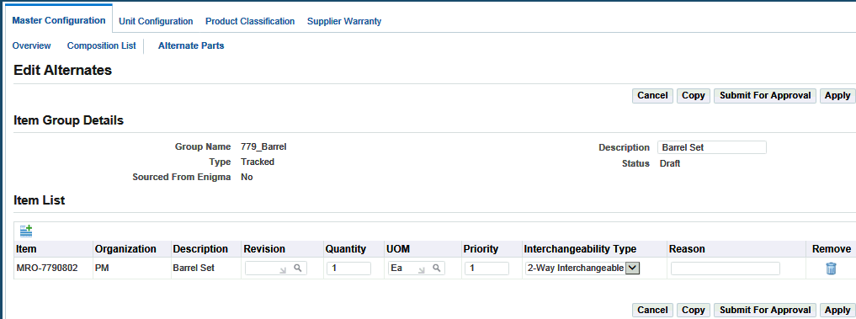856x319 pixels.
Task: Click the top Cancel button
Action: tap(652, 96)
